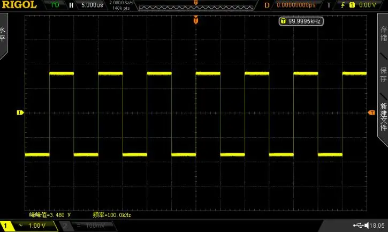Select the 保存 save menu item

[384, 74]
